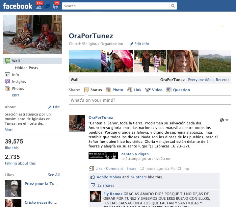This screenshot has width=236, height=207.
Task: Click See All in Likes section
Action: pos(54,175)
